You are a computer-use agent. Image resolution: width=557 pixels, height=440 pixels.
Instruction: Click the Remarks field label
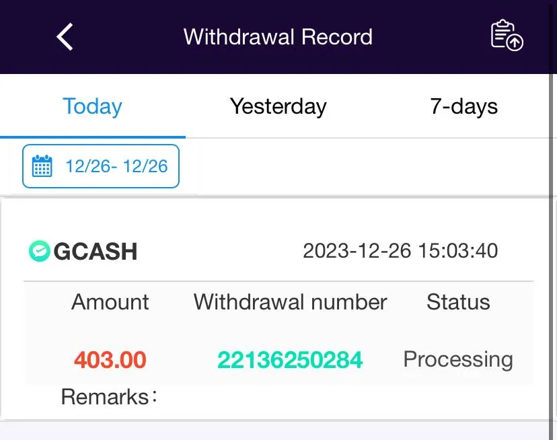coord(109,397)
